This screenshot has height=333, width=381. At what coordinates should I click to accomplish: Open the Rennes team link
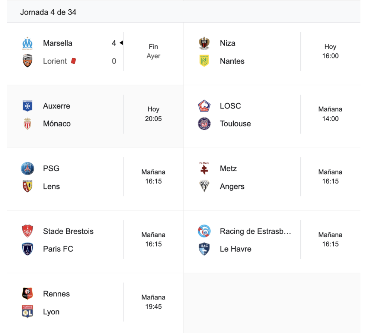tap(56, 294)
